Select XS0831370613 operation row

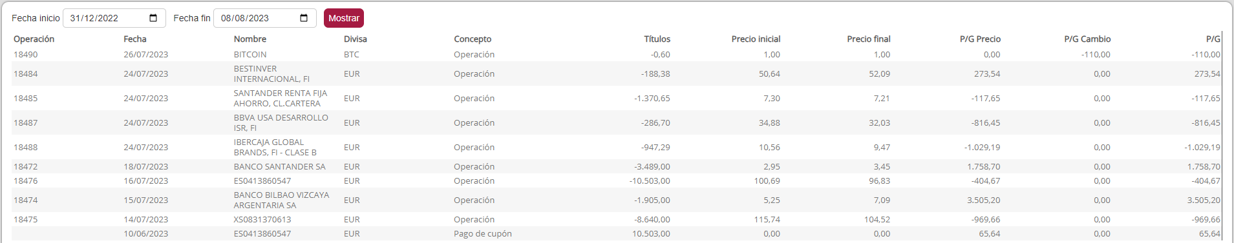tap(617, 219)
